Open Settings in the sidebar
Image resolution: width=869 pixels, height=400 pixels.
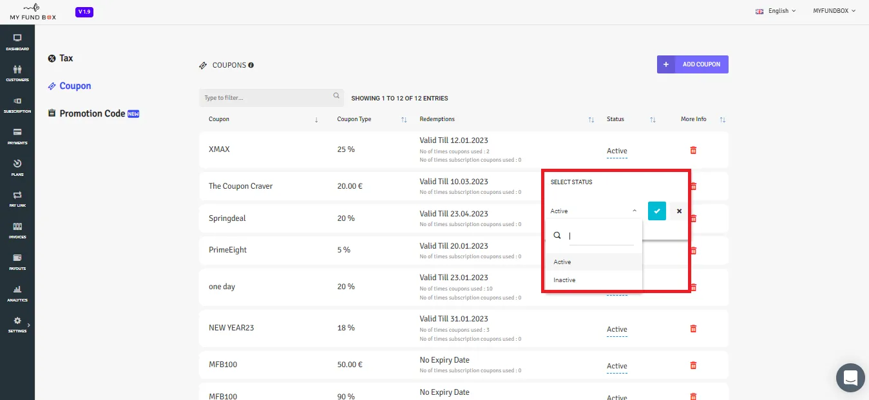17,324
